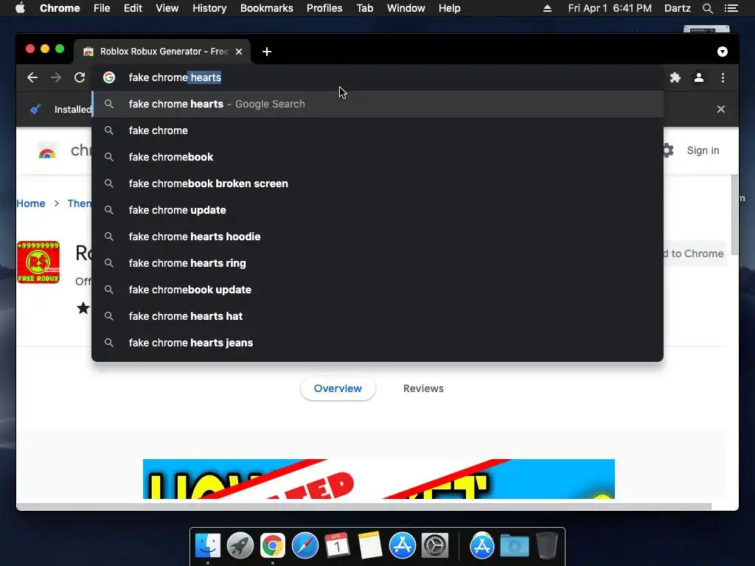Open Spotlight search in menu bar
Viewport: 755px width, 566px height.
point(707,8)
